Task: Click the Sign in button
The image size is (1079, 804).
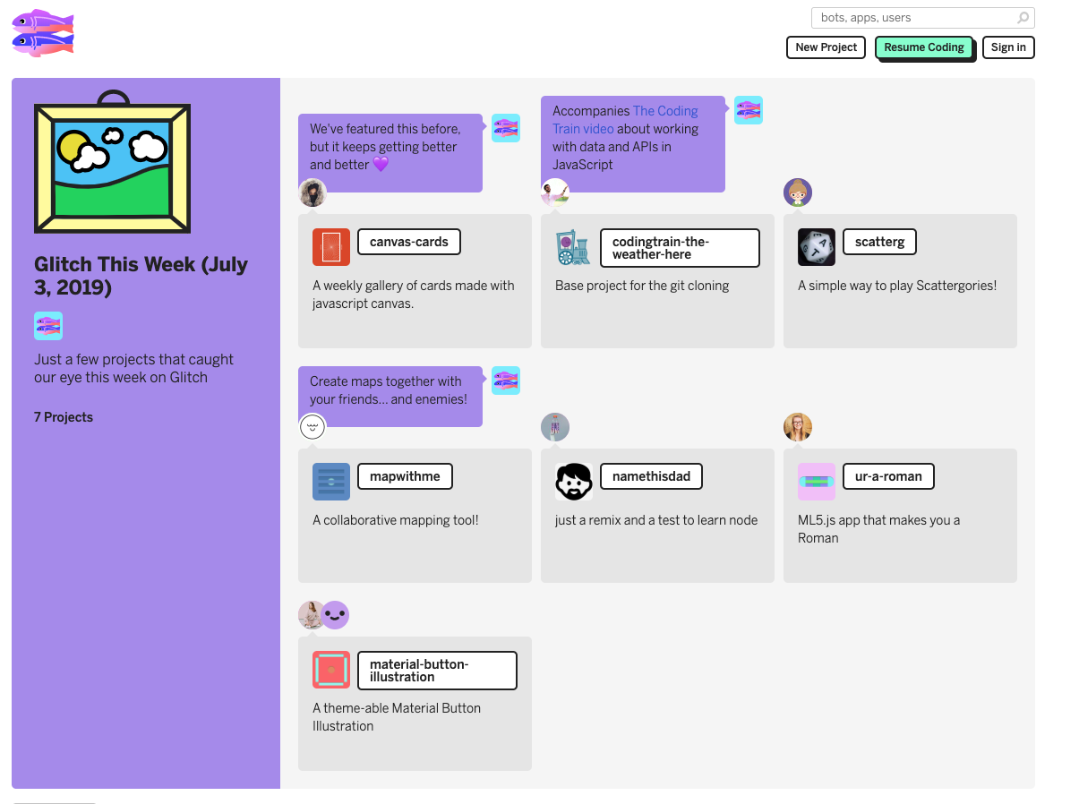Action: click(x=1007, y=47)
